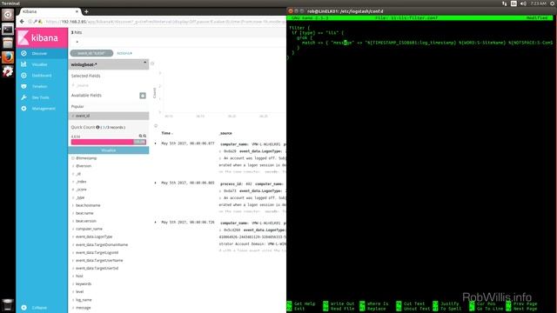The height and width of the screenshot is (313, 557).
Task: Select the computer_name field
Action: 89,229
